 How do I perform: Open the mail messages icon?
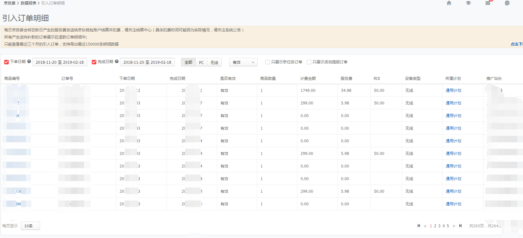click(488, 3)
